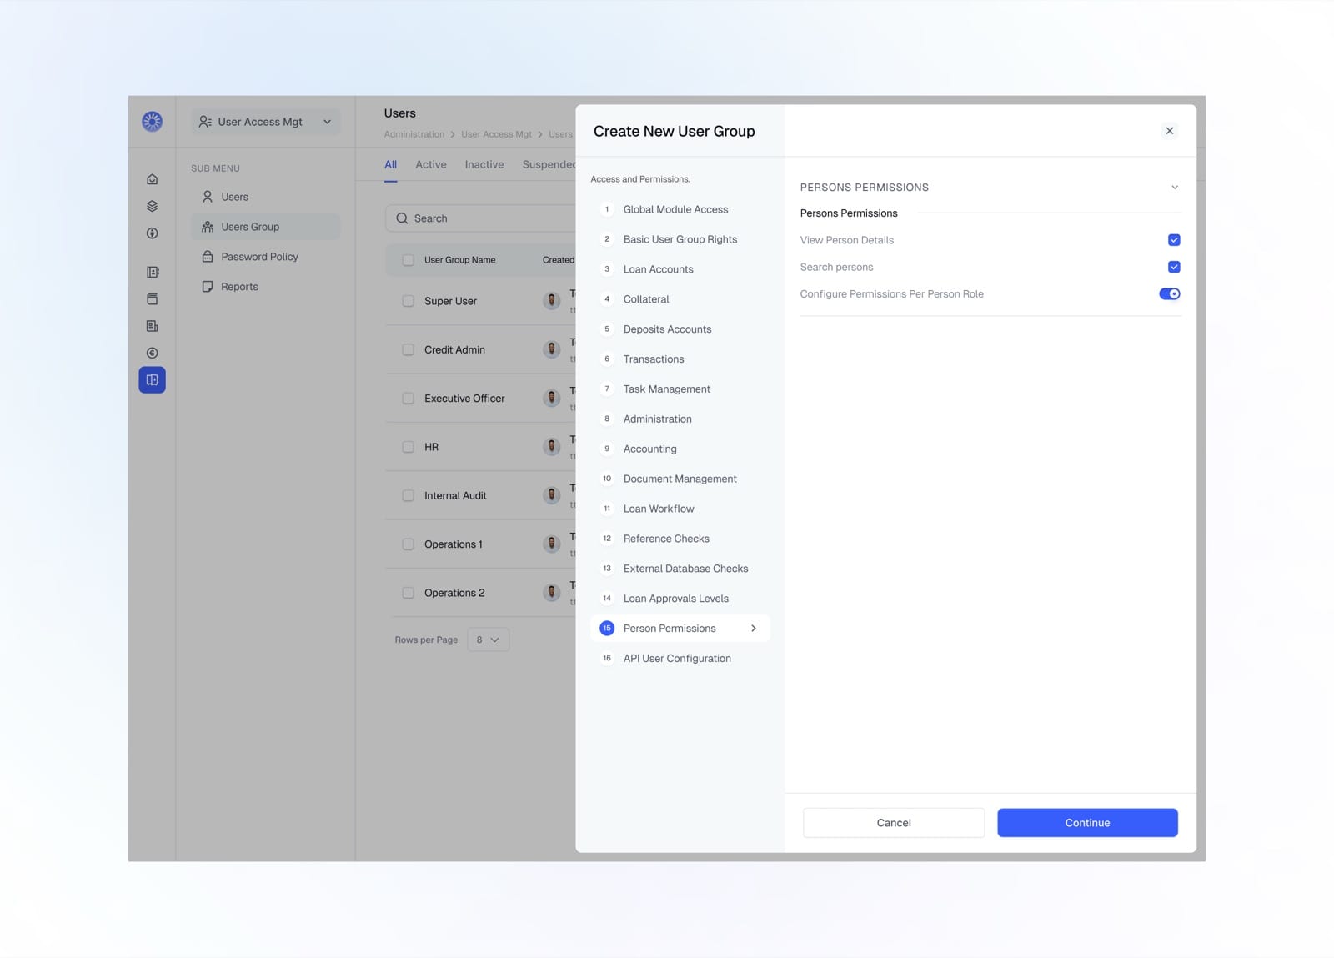Toggle Configure Permissions Per Person Role switch
1334x958 pixels.
[1170, 293]
